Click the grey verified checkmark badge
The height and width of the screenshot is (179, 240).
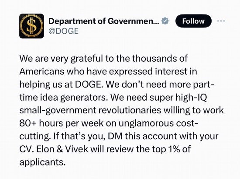point(165,21)
